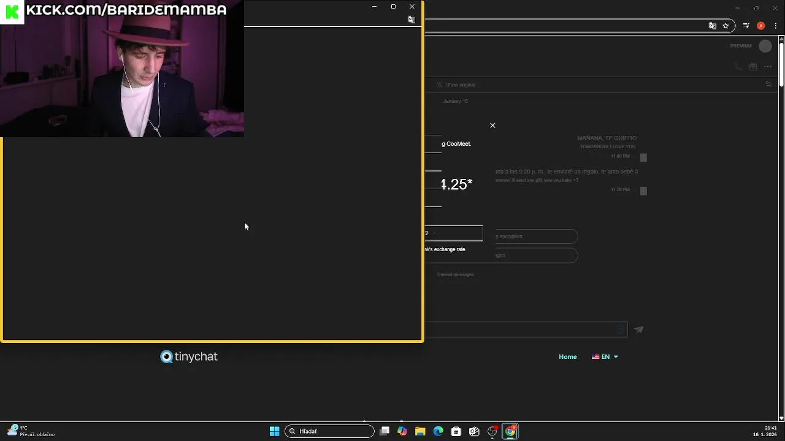This screenshot has width=785, height=441.
Task: Open Outlook from taskbar
Action: point(474,431)
